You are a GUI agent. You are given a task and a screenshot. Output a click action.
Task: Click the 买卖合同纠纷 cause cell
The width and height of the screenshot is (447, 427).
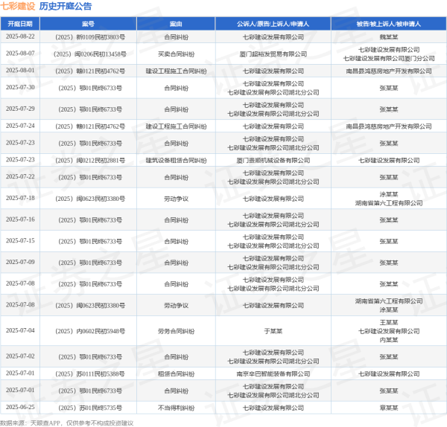click(x=176, y=54)
